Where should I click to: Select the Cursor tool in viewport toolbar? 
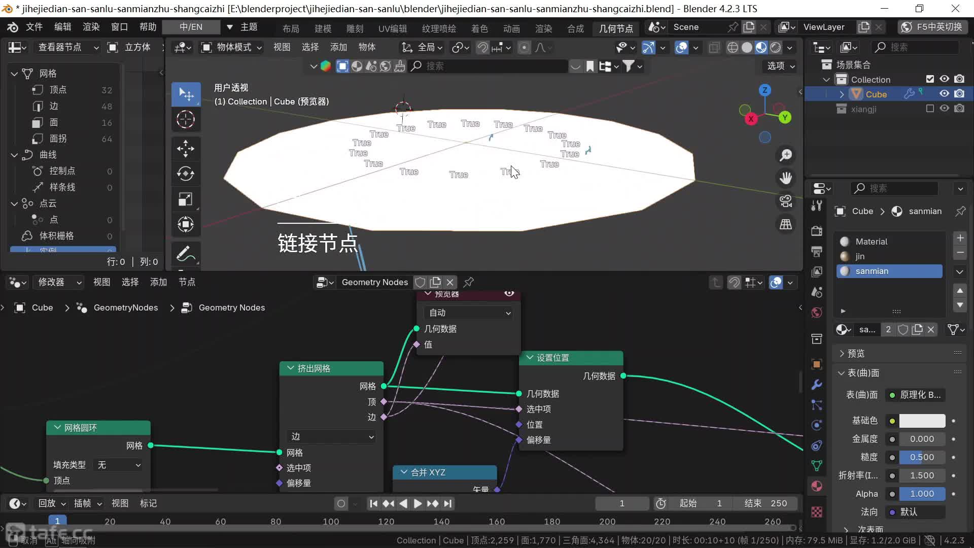(186, 119)
